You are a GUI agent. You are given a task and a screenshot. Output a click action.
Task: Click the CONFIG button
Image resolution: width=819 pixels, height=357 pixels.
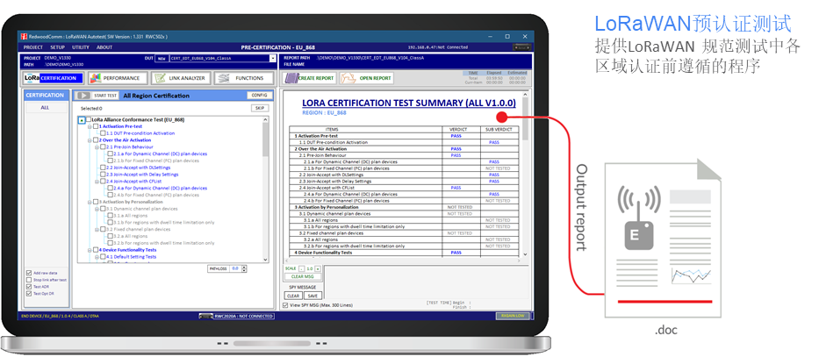(258, 95)
